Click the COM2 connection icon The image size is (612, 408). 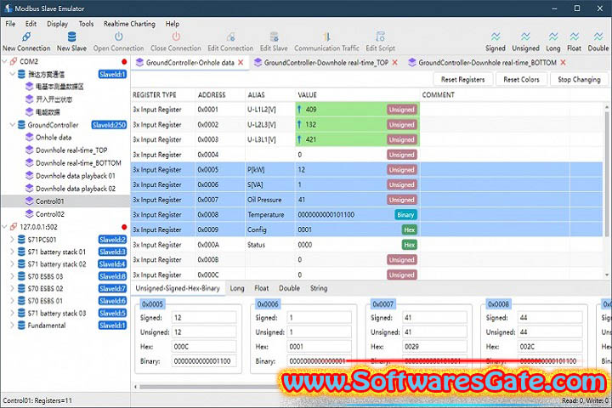click(x=14, y=61)
